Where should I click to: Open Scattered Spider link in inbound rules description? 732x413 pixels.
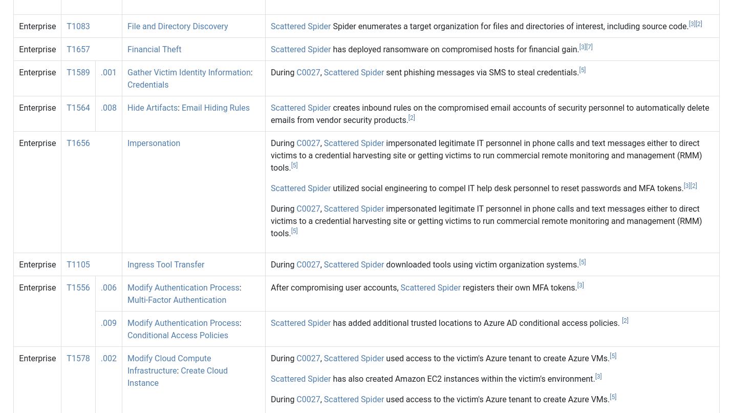(300, 108)
